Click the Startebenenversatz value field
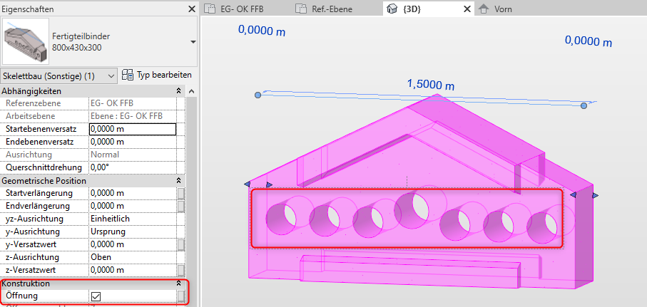The image size is (647, 307). pos(132,129)
